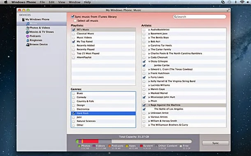Screen dimensions: 251x156
Task: Expand Bob Acri artist
Action: [149, 42]
